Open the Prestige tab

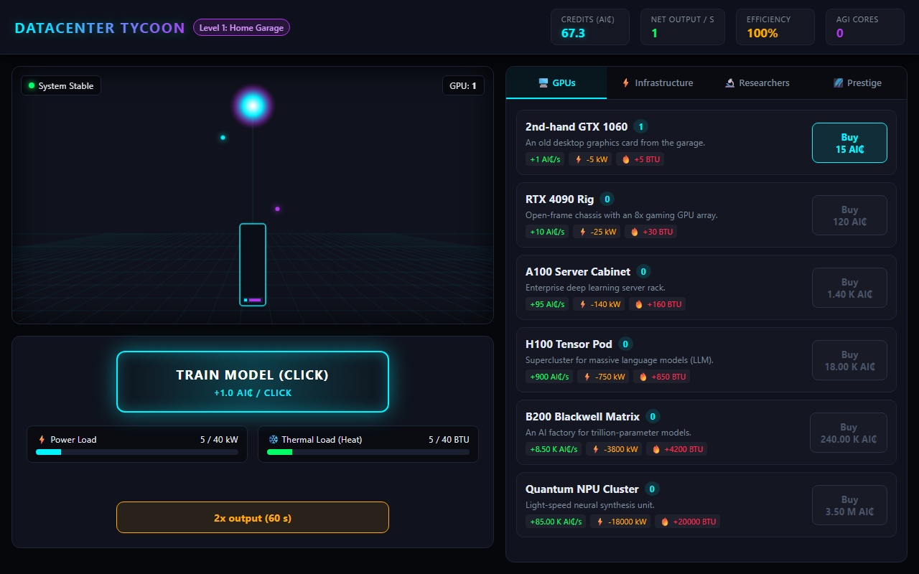[857, 83]
